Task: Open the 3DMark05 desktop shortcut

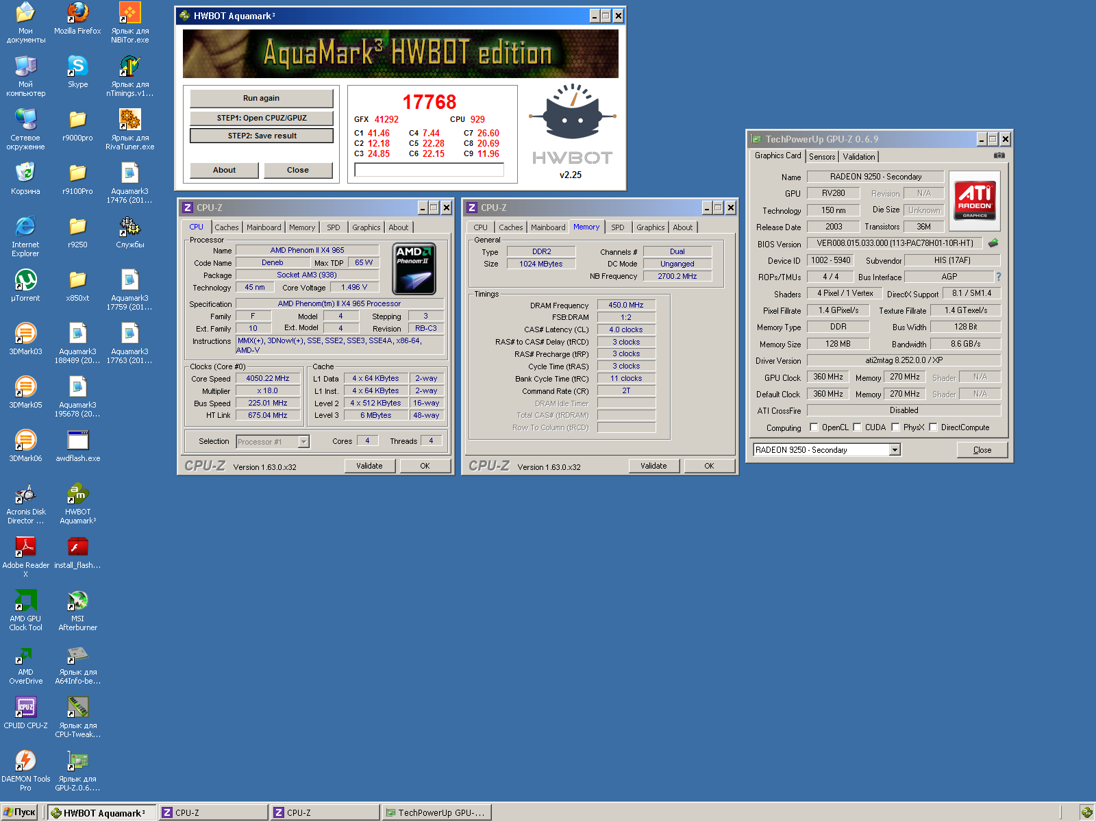Action: click(25, 393)
